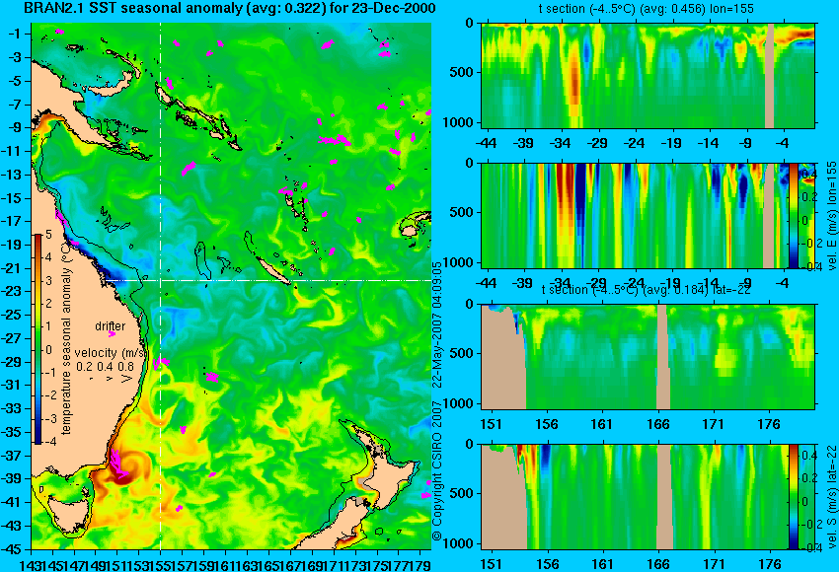The width and height of the screenshot is (839, 572).
Task: Click the 0.8 m/s velocity arrow symbol
Action: click(x=127, y=379)
